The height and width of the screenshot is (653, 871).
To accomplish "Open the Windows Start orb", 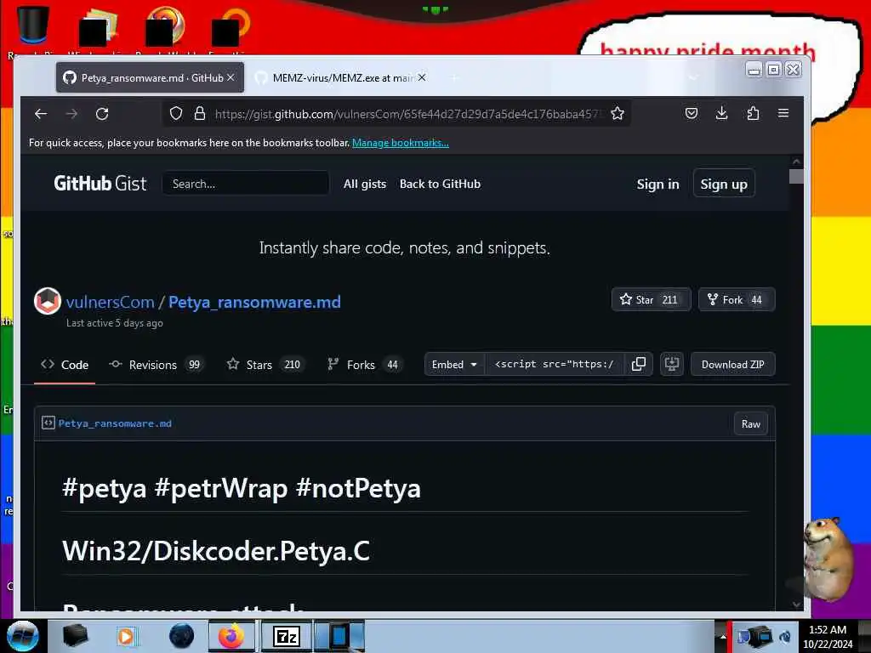I will pos(23,636).
